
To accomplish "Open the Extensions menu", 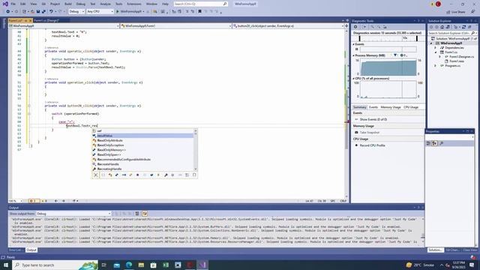I will [134, 4].
